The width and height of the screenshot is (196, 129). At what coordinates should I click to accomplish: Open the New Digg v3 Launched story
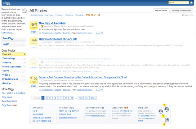pos(52,23)
